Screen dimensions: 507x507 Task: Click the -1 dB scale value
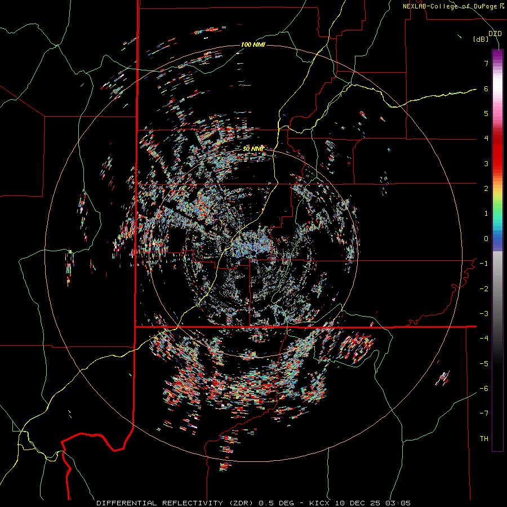[484, 264]
